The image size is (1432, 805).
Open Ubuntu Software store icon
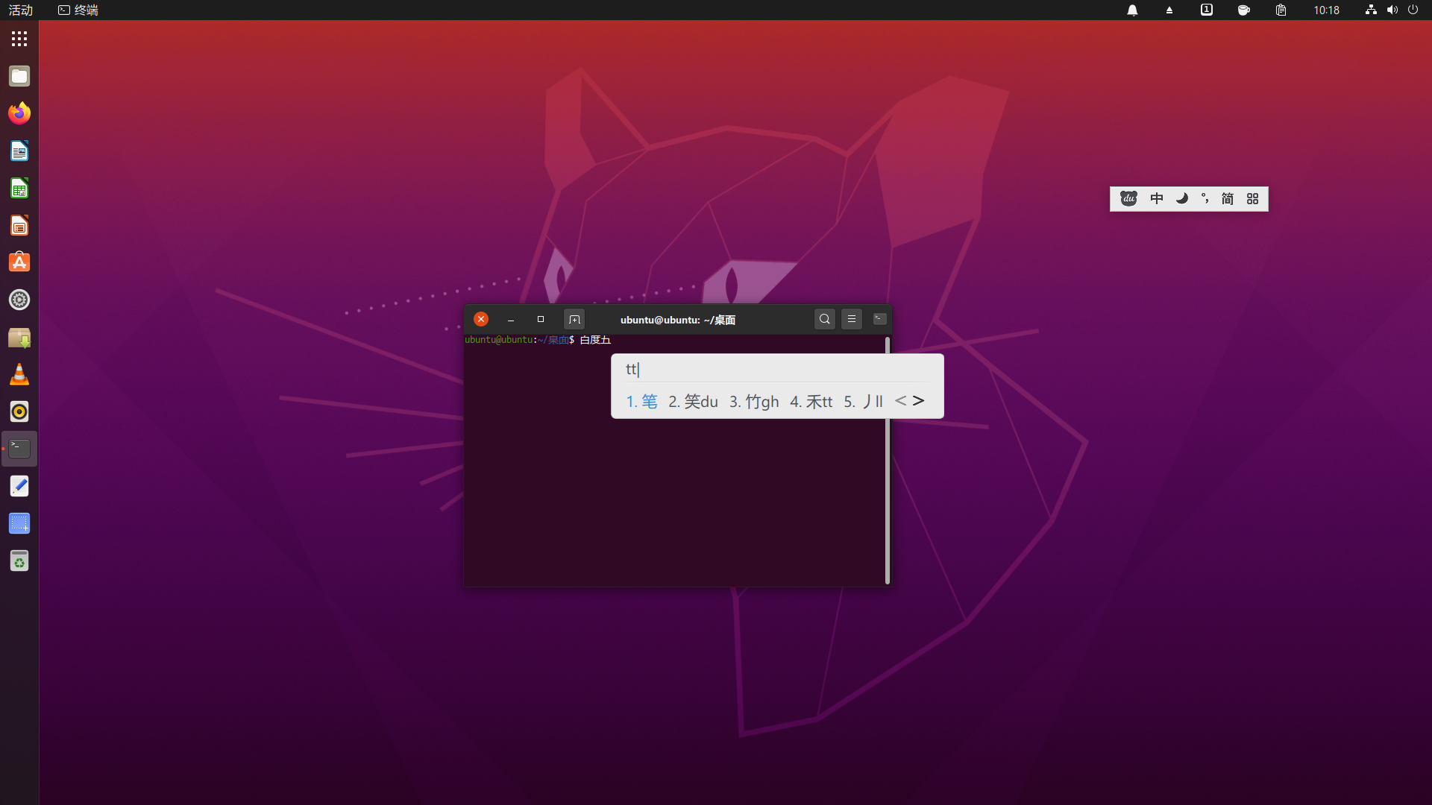[x=19, y=262]
